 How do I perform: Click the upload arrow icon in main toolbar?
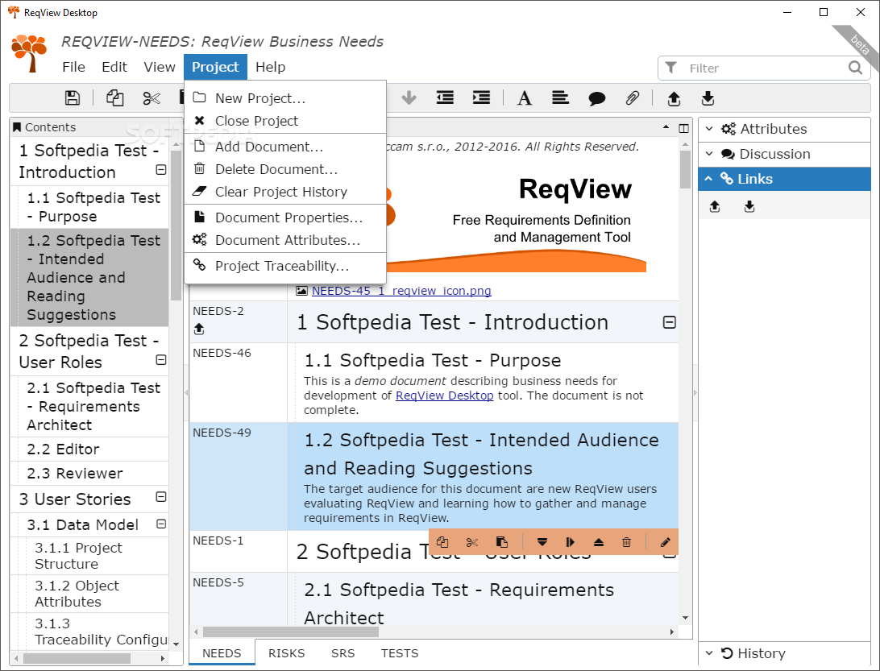674,99
